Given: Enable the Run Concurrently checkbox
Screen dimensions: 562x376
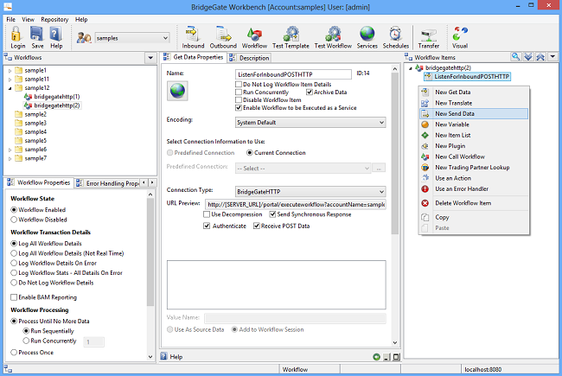Looking at the screenshot, I should [238, 92].
